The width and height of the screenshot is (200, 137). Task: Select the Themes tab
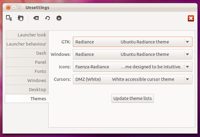point(27,99)
